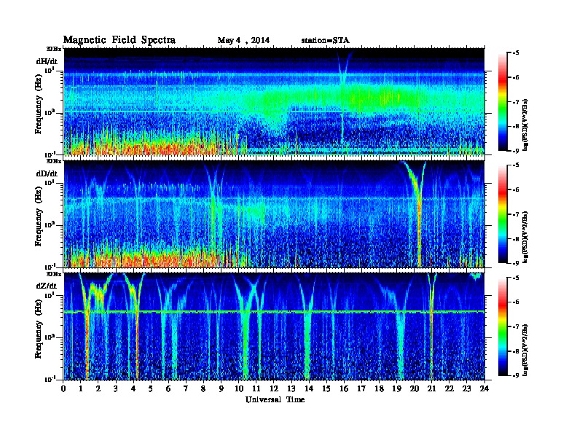The width and height of the screenshot is (577, 446).
Task: Select the date text "May 4, 2014"
Action: 243,41
